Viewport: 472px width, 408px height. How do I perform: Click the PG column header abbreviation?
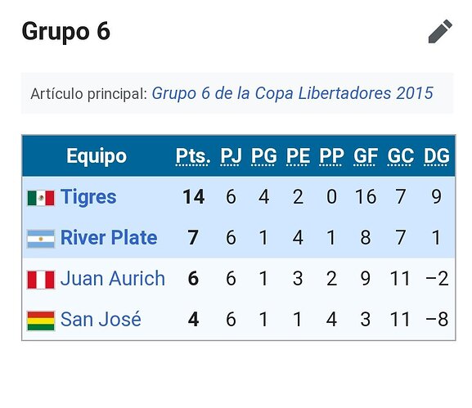(x=264, y=156)
